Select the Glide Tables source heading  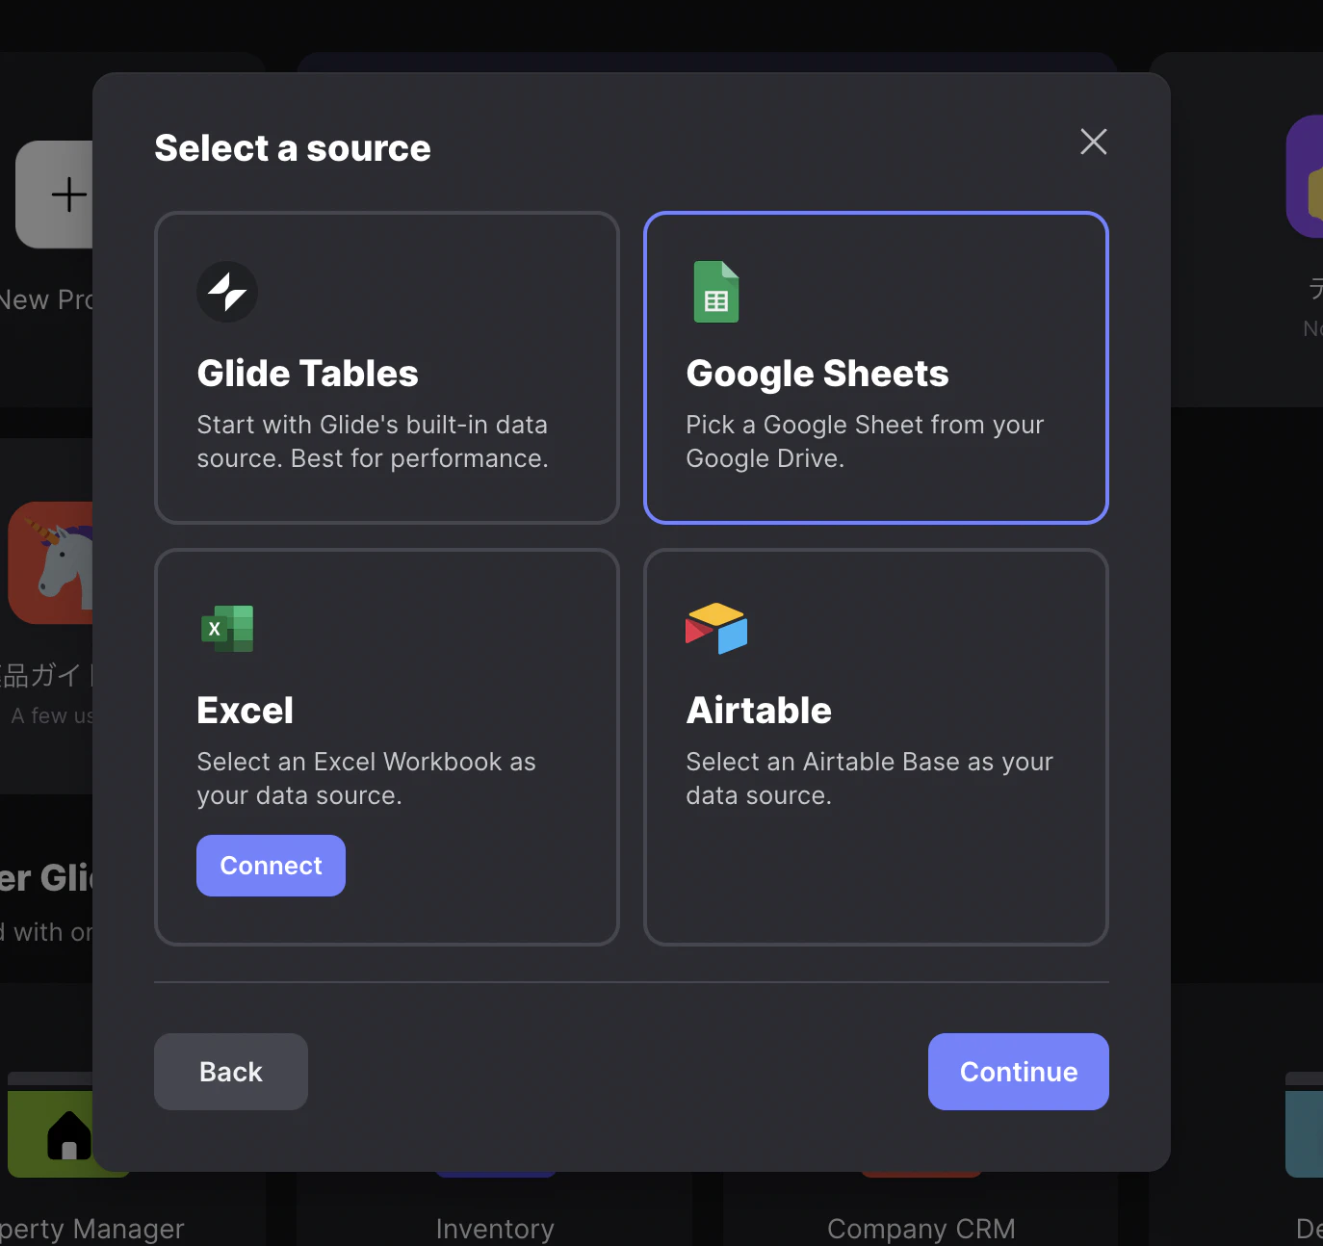pos(308,374)
